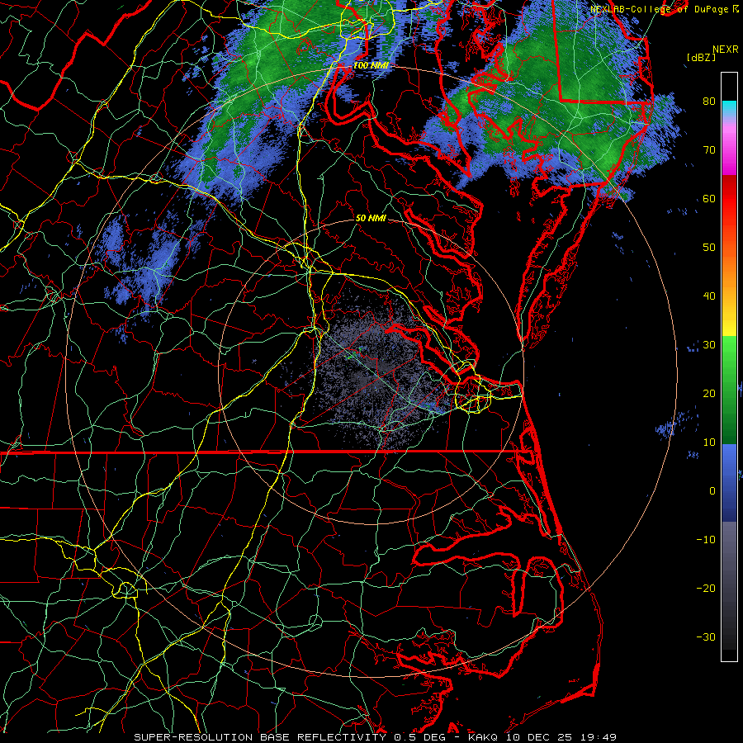Click the green segment of the reflectivity color bar
The image size is (743, 743).
[729, 390]
